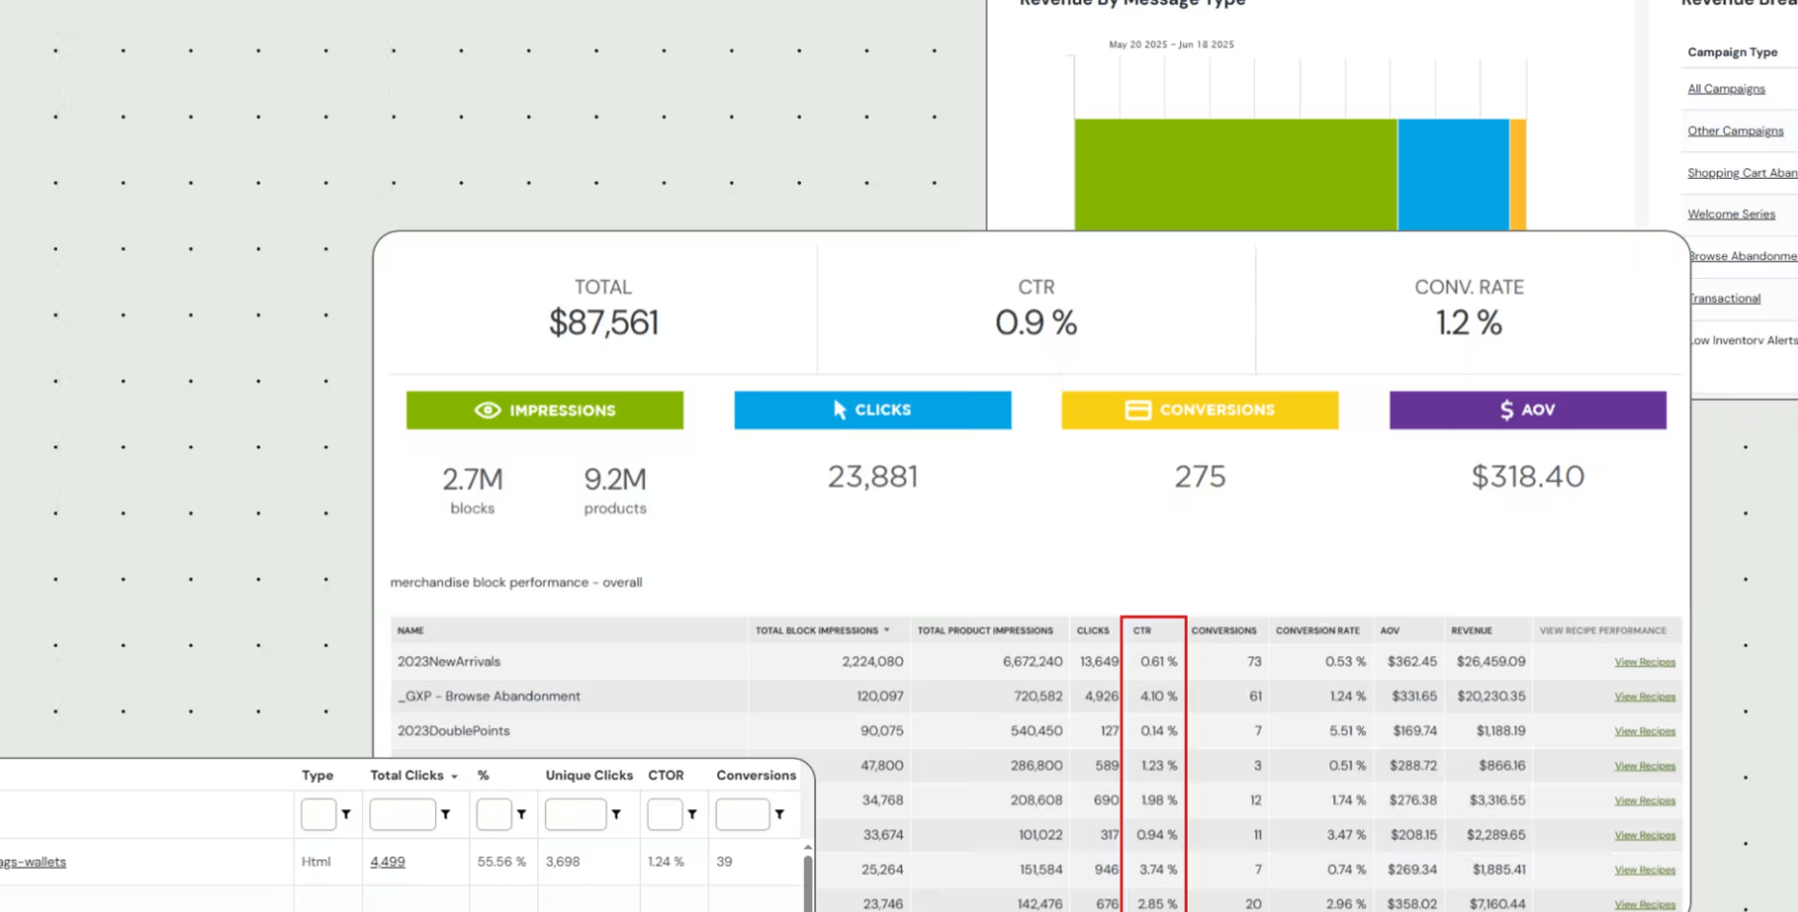Open the Other Campaigns link

pos(1735,131)
